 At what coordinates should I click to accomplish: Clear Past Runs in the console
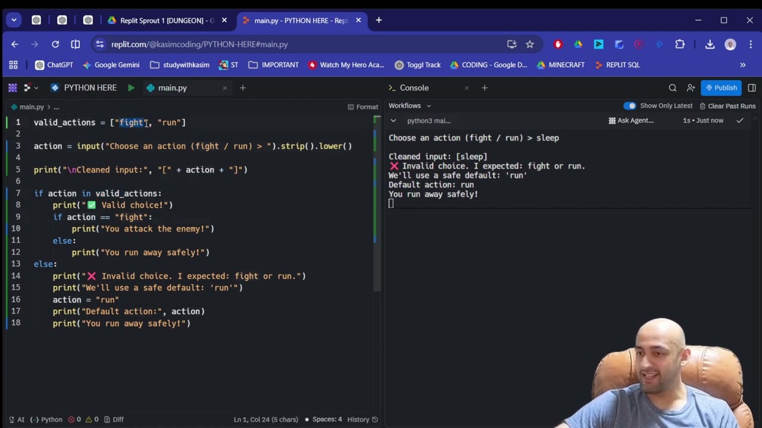[727, 106]
